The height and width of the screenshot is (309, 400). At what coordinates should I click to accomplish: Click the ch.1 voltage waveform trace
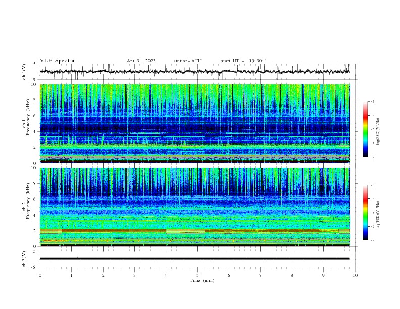click(x=194, y=71)
